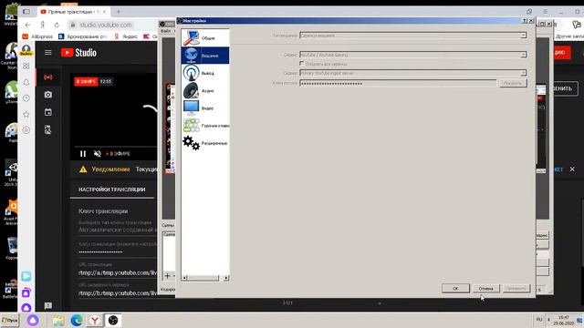Viewport: 584px width, 328px height.
Task: Click the rtmp://b.rtmp.youtube.com backup URL text
Action: point(118,293)
